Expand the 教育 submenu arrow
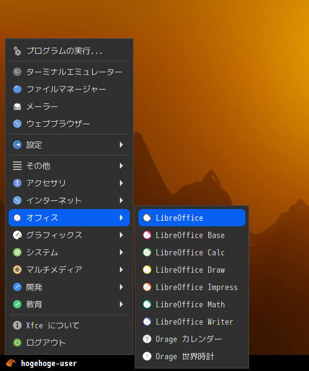This screenshot has width=309, height=371. click(x=121, y=304)
